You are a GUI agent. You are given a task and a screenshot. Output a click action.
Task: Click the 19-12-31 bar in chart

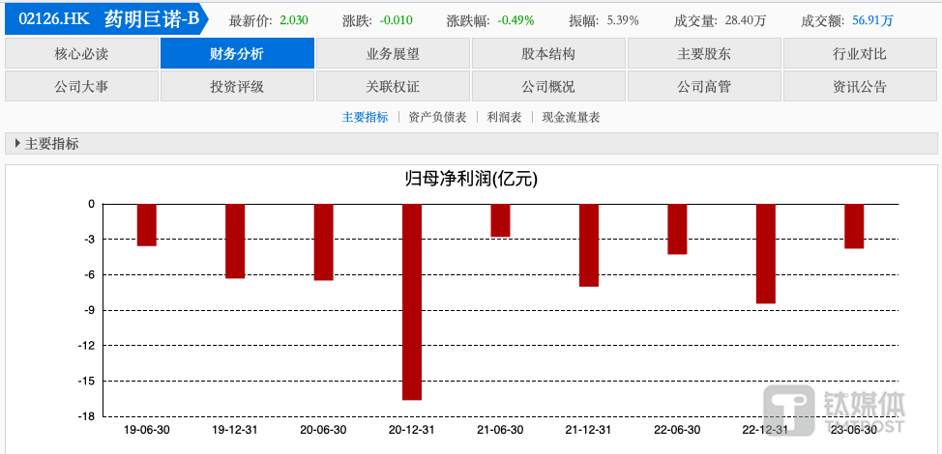[x=235, y=241]
